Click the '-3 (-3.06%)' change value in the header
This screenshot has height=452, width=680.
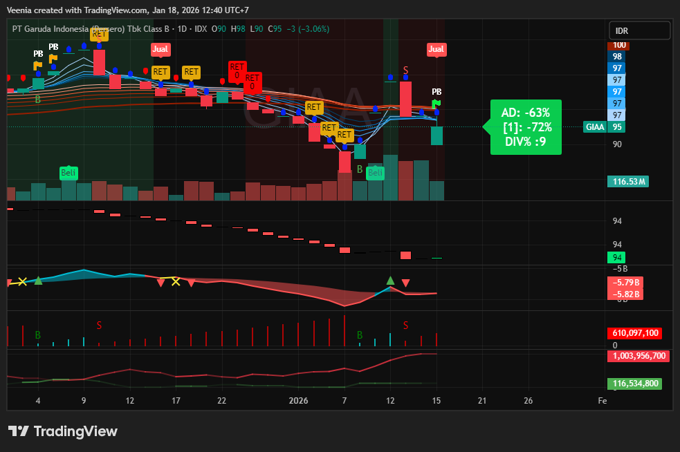pos(308,29)
